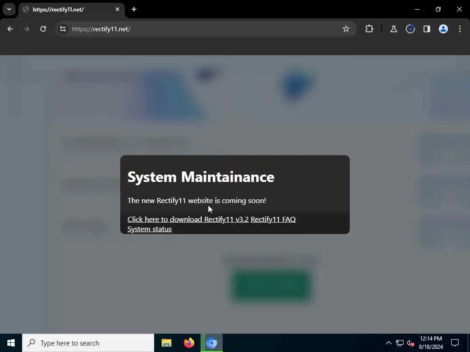Go back to the previous page
The height and width of the screenshot is (352, 470).
[x=10, y=29]
